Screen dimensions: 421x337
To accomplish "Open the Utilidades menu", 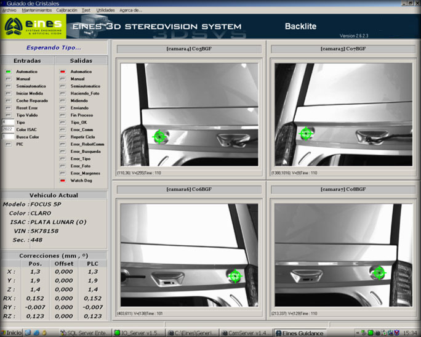I will [105, 10].
